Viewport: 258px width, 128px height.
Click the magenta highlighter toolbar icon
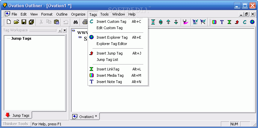coord(186,22)
